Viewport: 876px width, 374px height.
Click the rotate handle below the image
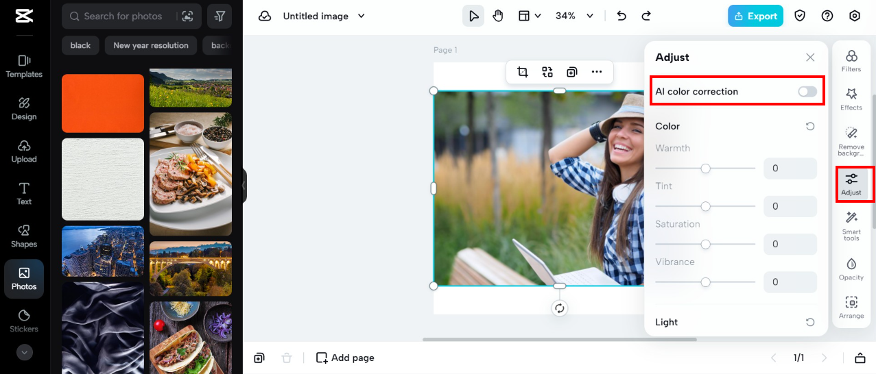560,308
